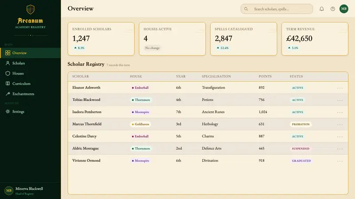Image resolution: width=355 pixels, height=199 pixels.
Task: Open row actions for Eleanor Ashworth
Action: click(x=340, y=88)
